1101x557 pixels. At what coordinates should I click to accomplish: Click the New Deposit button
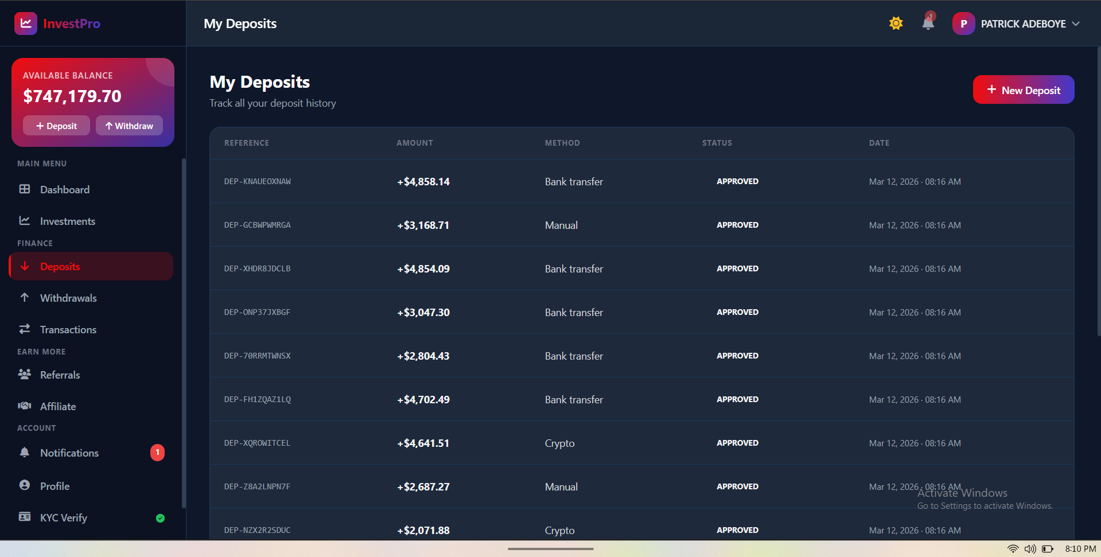point(1023,89)
